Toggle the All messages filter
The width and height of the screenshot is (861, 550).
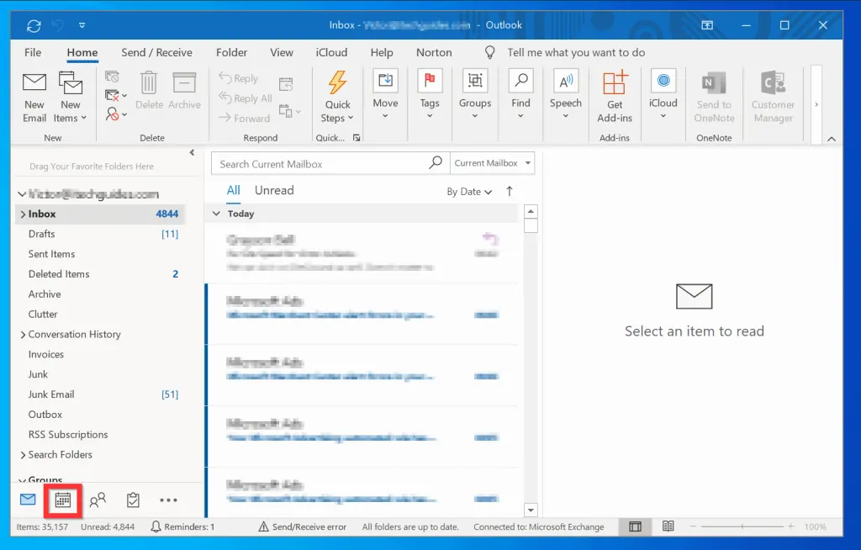tap(233, 190)
